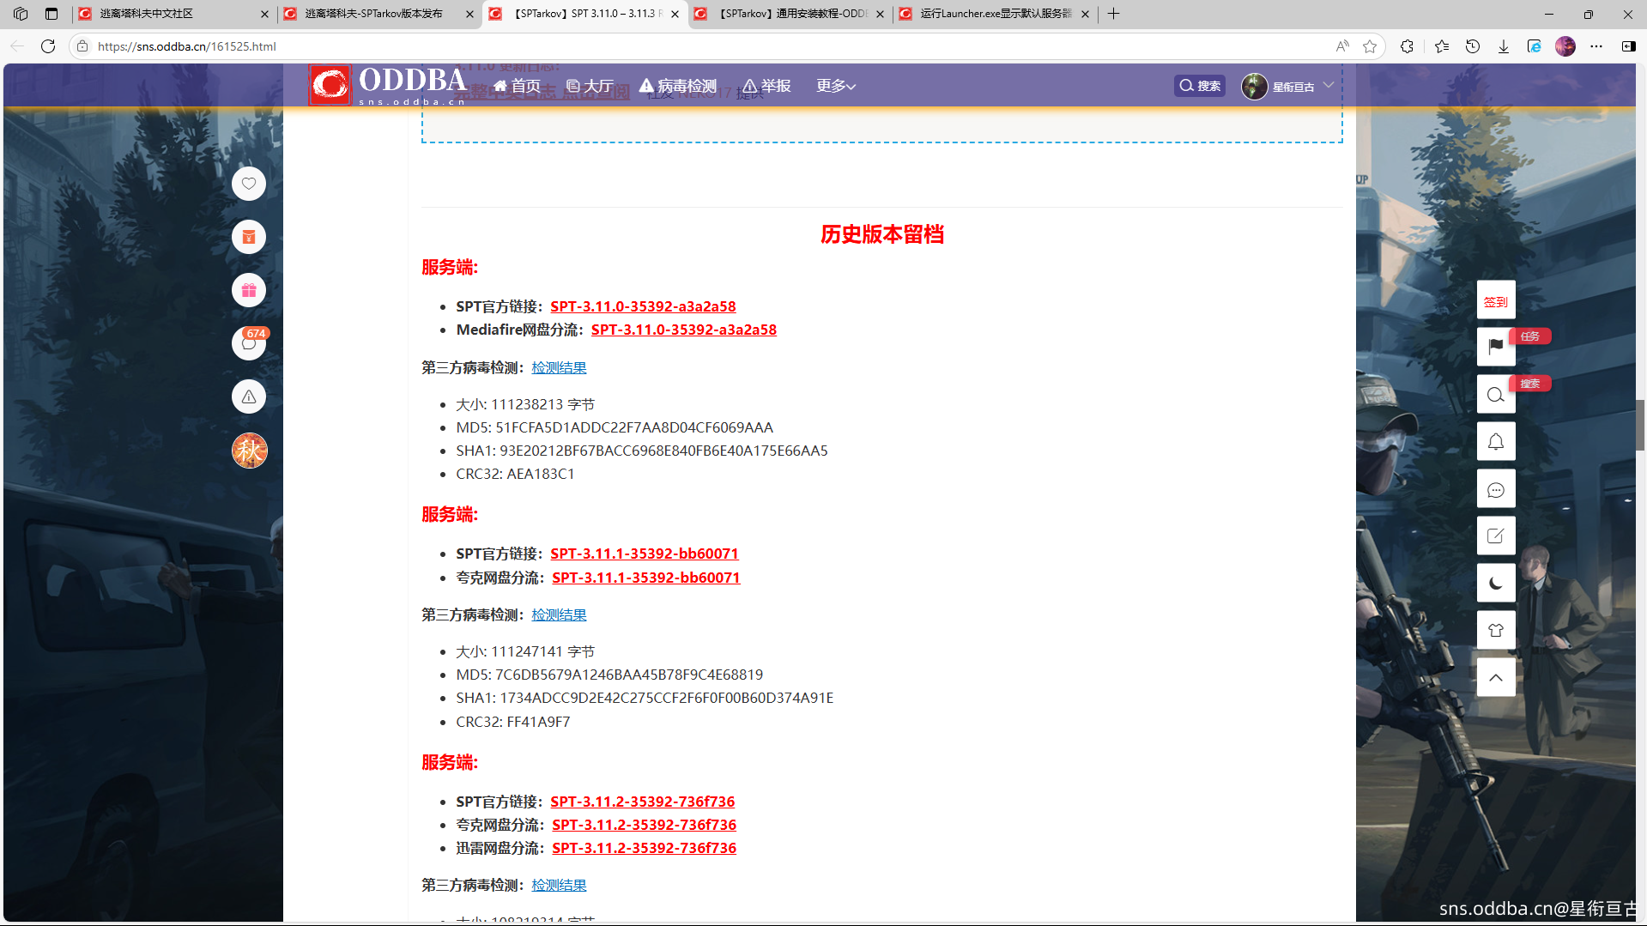Open 检测结果 link under 3.11.0 section
Screen dimensions: 1647x926
(x=559, y=367)
